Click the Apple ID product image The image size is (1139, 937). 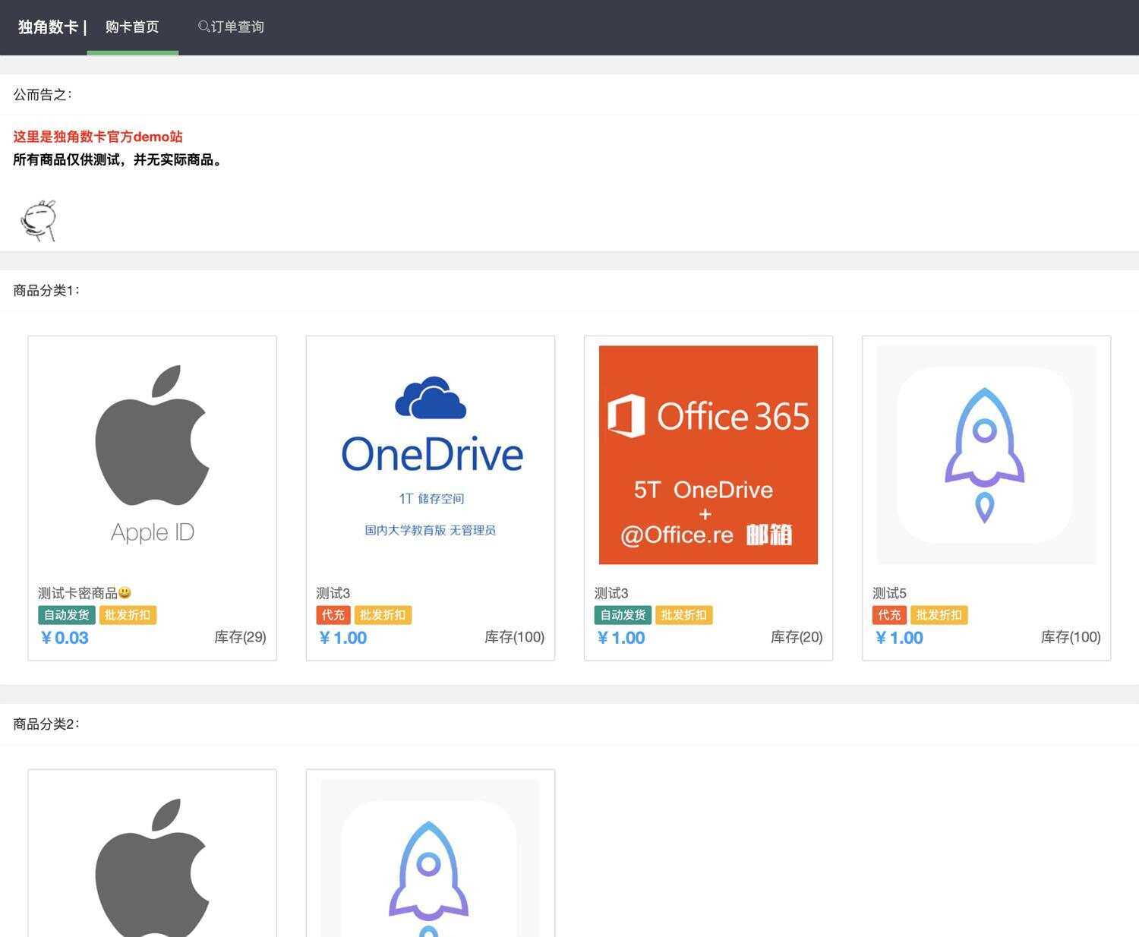tap(151, 454)
